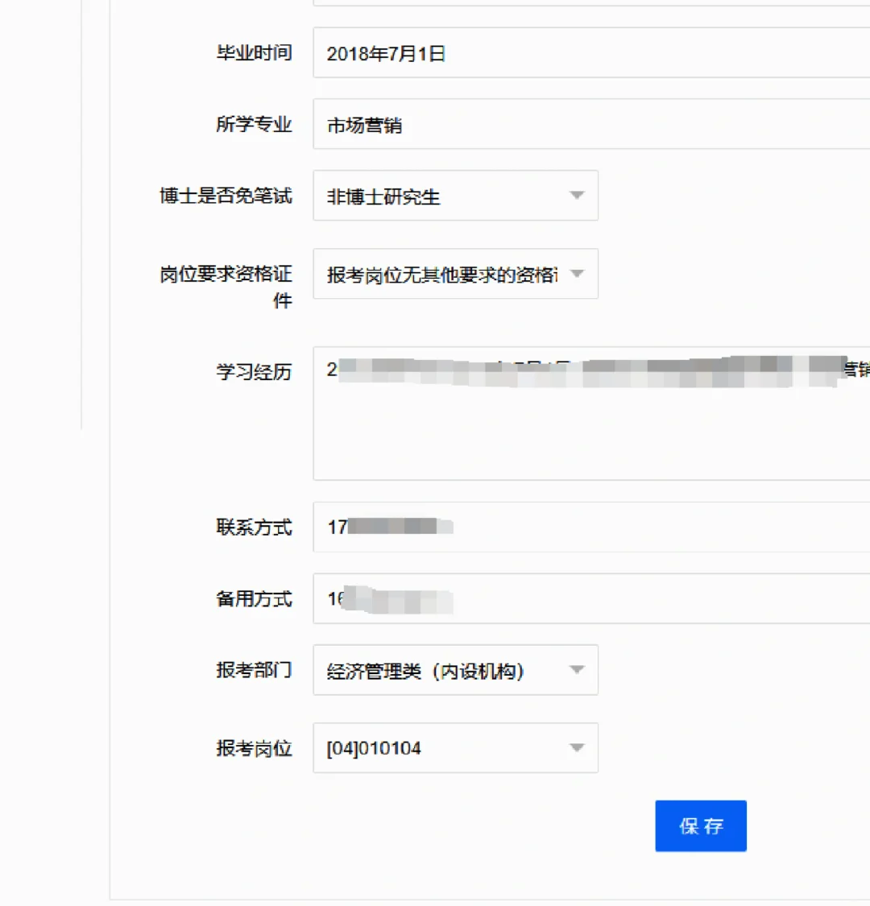Click the 岗位要求资格证件 dropdown arrow
870x906 pixels.
(577, 274)
